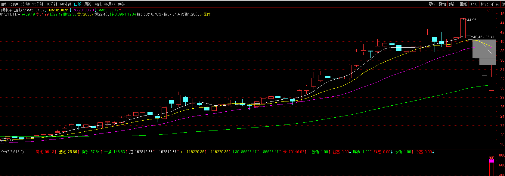Expand the 更多 periods menu

[x=122, y=4]
